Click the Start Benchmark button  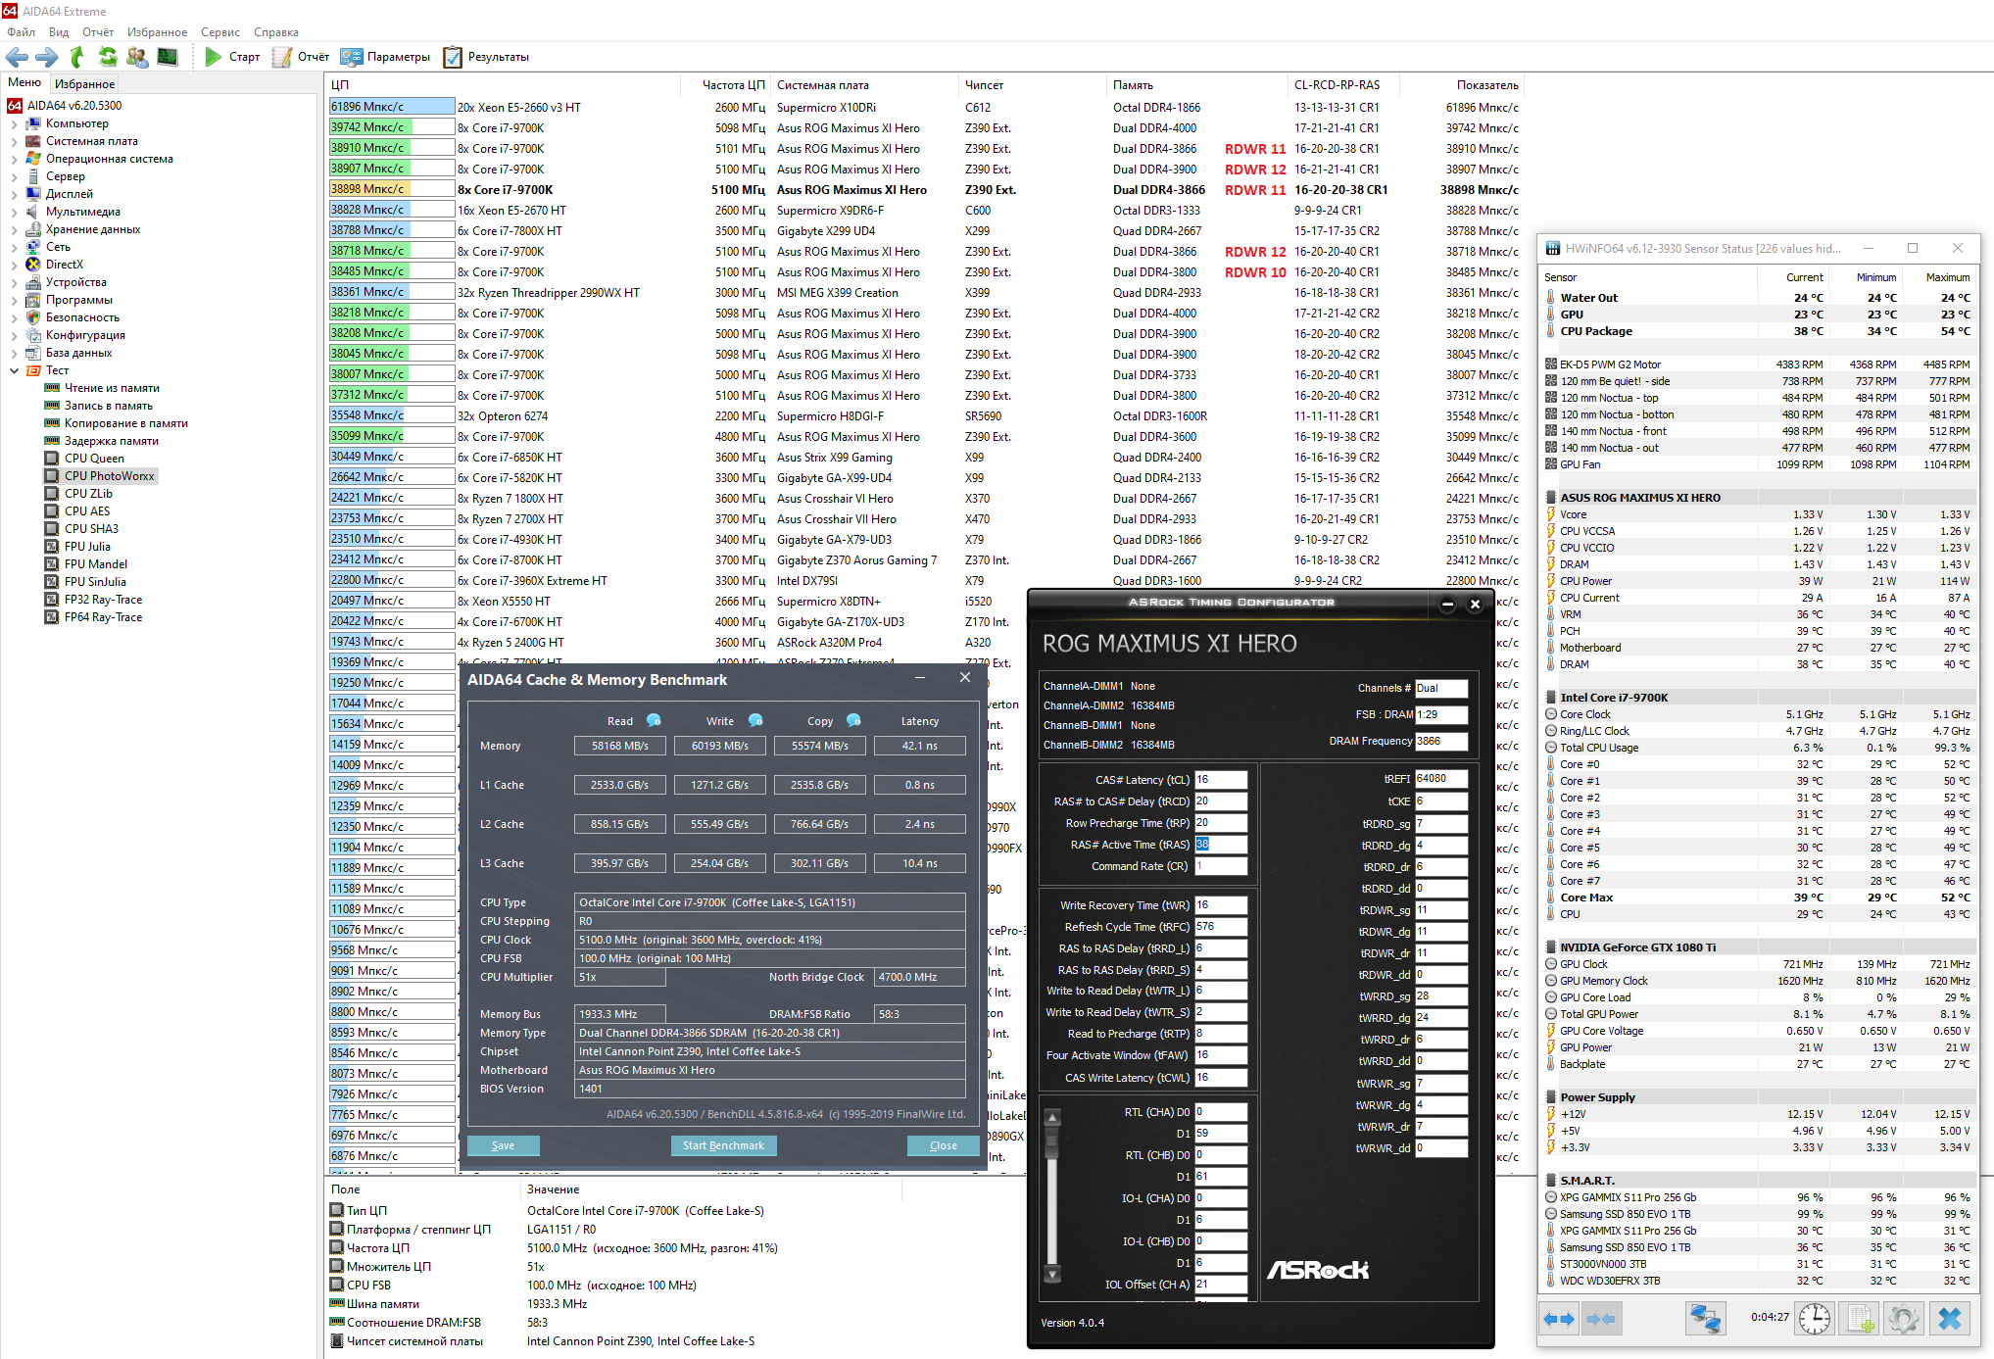[723, 1145]
